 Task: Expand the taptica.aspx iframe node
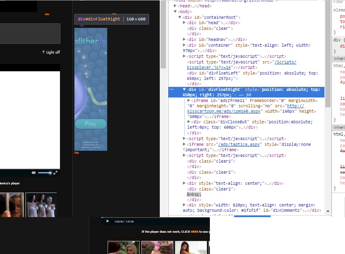(184, 144)
